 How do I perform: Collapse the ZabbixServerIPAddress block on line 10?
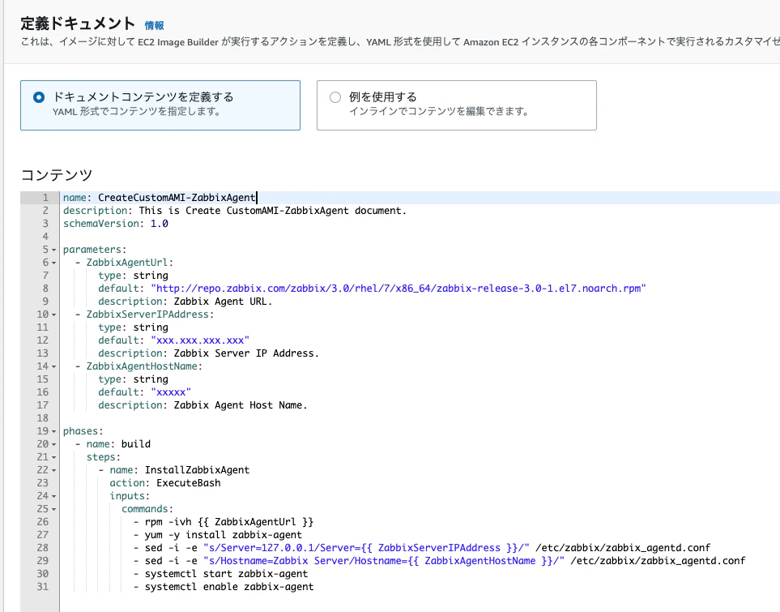tap(53, 315)
